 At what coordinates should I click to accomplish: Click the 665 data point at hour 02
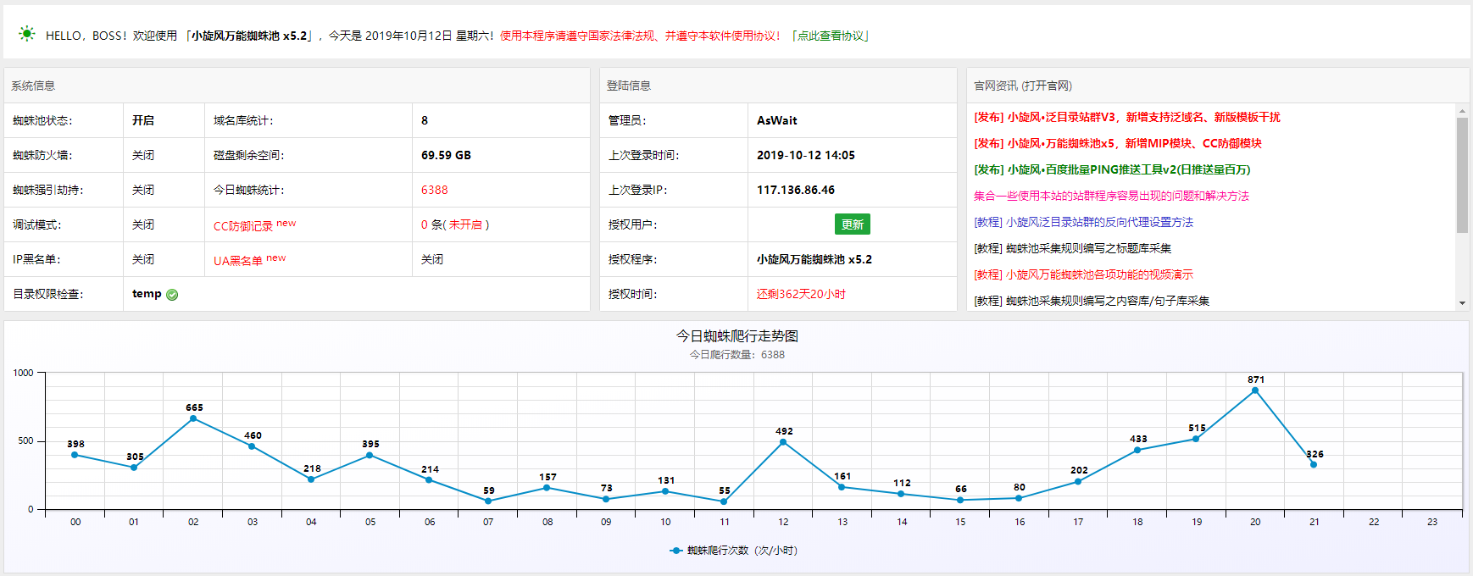coord(193,418)
